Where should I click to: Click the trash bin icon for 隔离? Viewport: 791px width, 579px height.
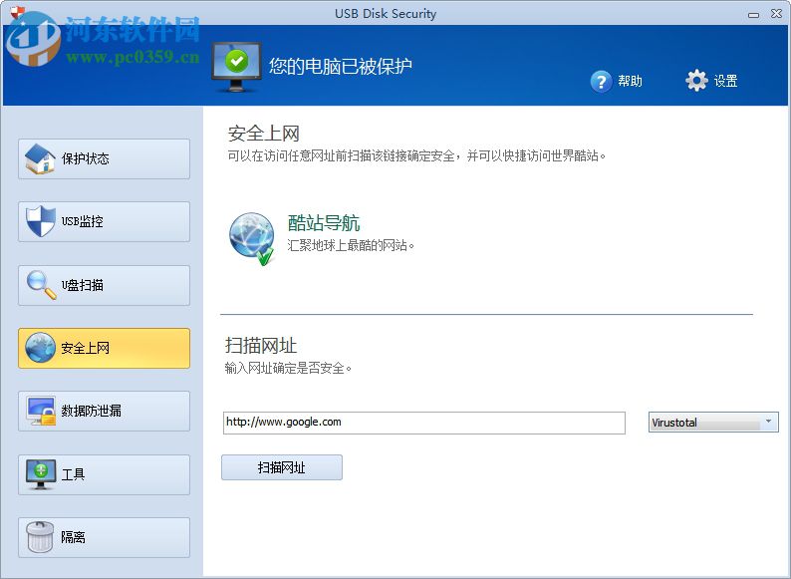pyautogui.click(x=39, y=537)
